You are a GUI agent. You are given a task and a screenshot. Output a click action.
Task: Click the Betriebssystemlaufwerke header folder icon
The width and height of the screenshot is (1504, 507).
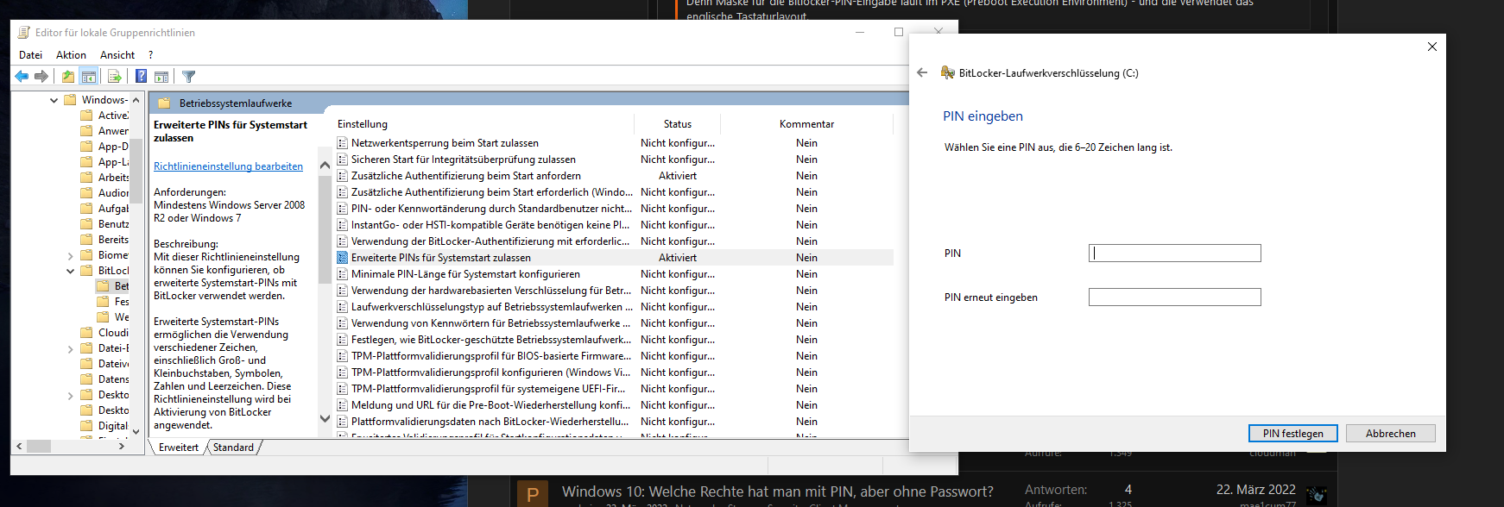click(164, 103)
